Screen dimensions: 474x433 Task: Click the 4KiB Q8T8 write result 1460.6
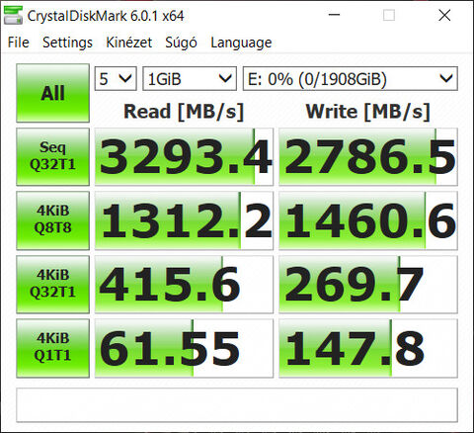pos(368,220)
